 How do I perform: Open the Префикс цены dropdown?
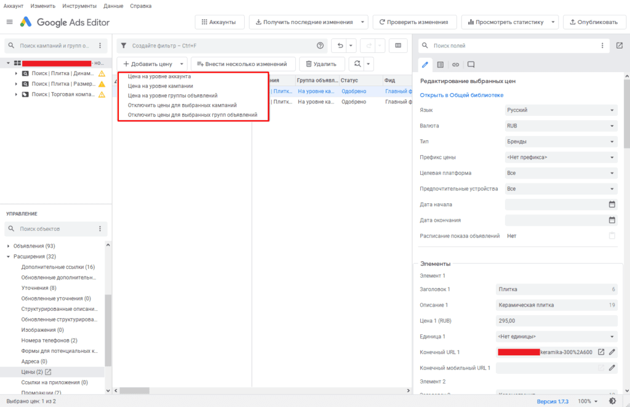(x=561, y=157)
